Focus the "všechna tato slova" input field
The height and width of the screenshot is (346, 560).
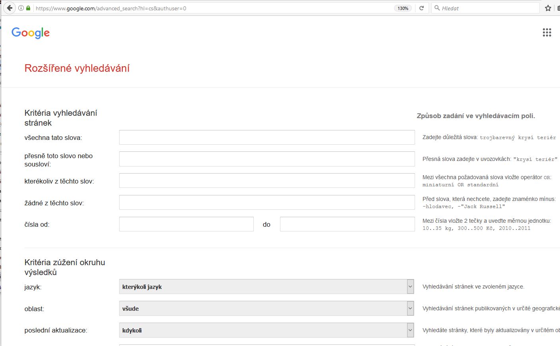click(x=267, y=138)
